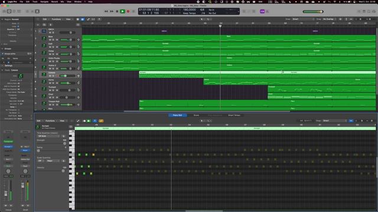
Task: Expand the ORCH track stack triangle
Action: [40, 31]
